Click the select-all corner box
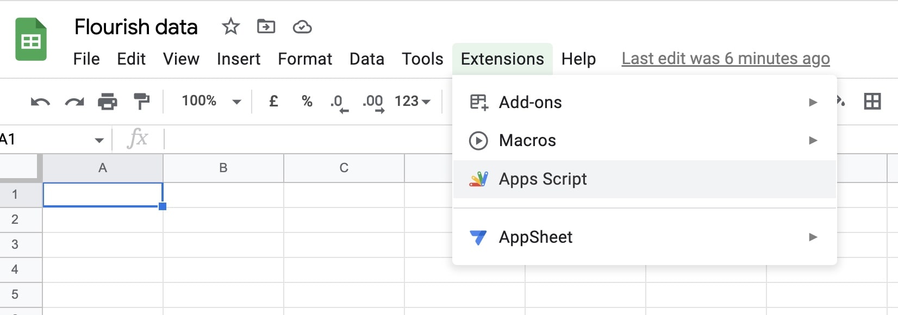Viewport: 898px width, 315px height. [21, 168]
